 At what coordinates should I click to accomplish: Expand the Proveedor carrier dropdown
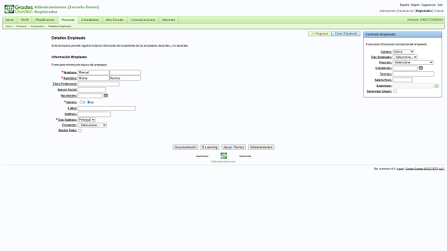[92, 125]
